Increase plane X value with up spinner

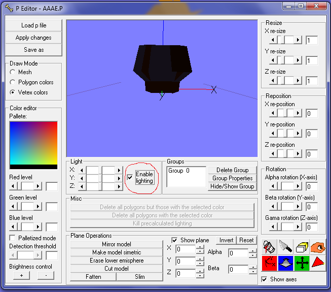(200, 247)
